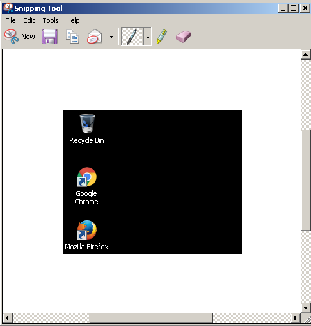This screenshot has width=311, height=326.
Task: Select the yellow Highlighter tool
Action: click(x=162, y=37)
